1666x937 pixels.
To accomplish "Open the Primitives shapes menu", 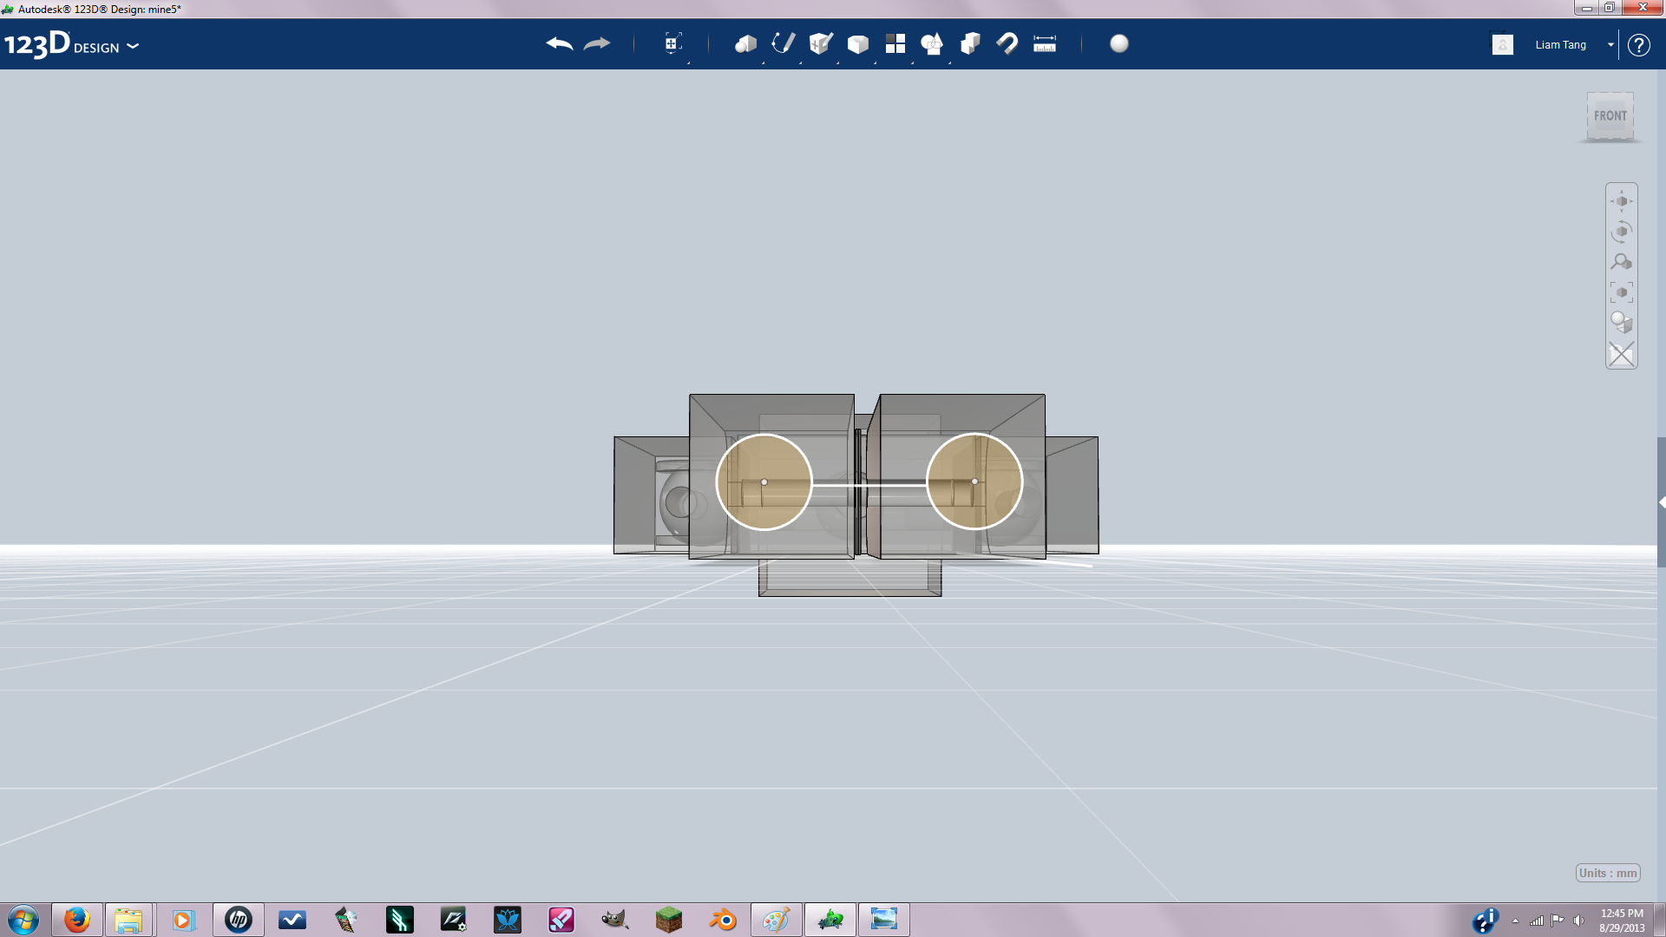I will click(x=745, y=43).
